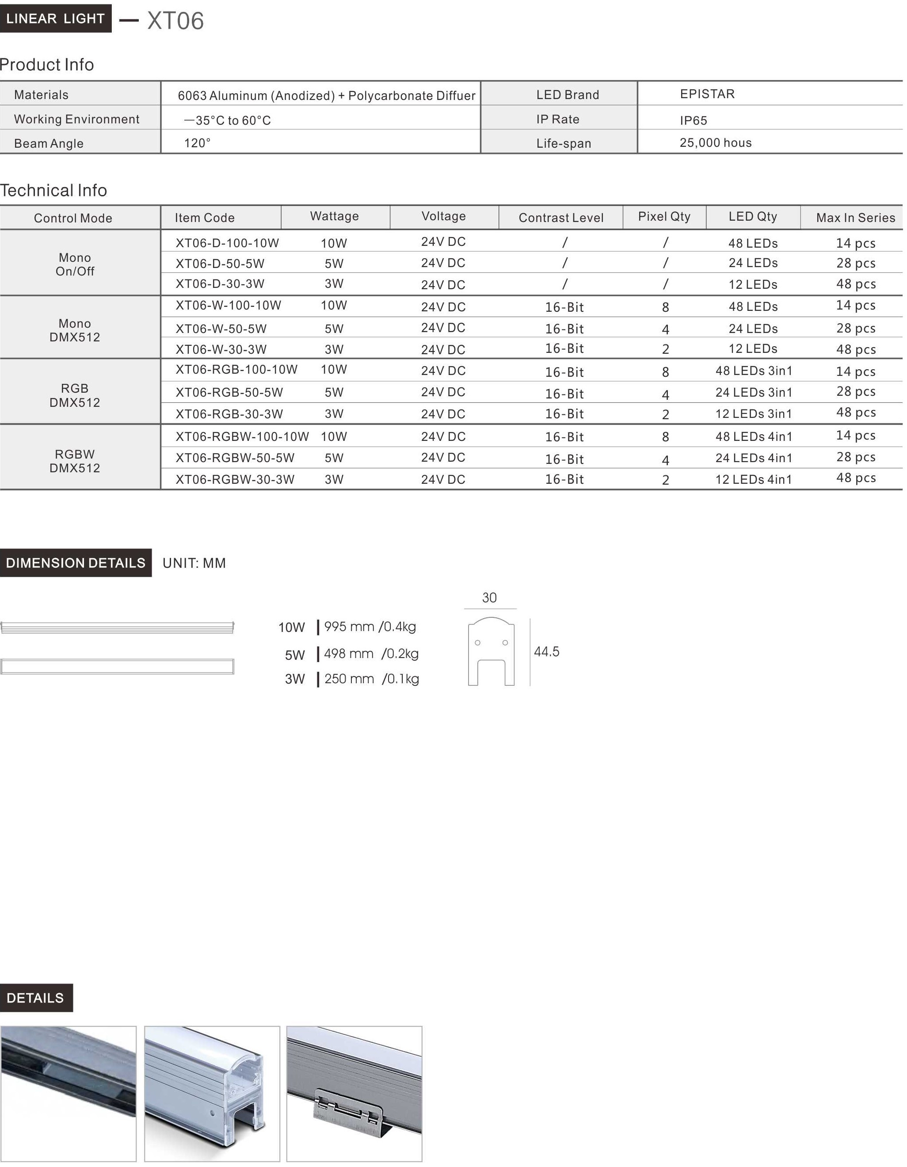907x1167 pixels.
Task: Click the 120° beam angle value
Action: 198,143
